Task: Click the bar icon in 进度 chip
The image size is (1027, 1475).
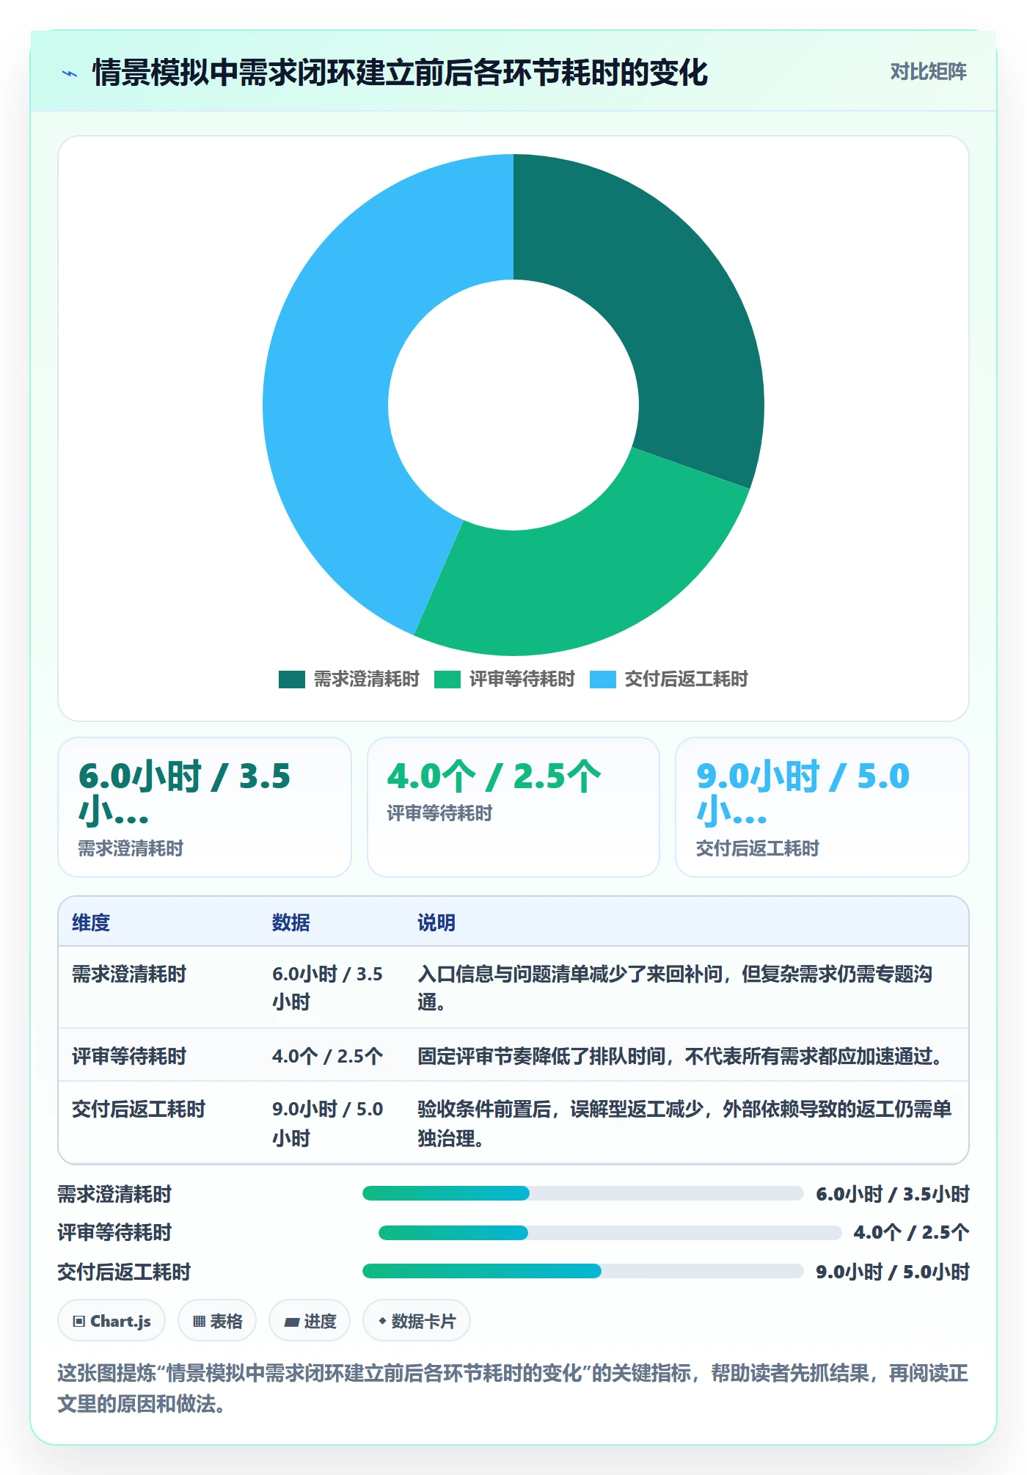Action: pos(291,1322)
